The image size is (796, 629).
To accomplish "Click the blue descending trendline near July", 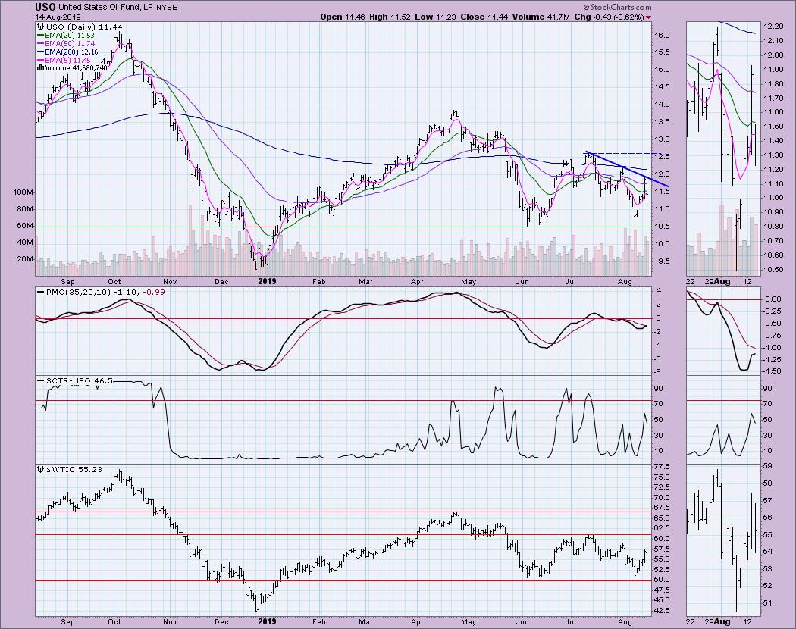I will pyautogui.click(x=628, y=169).
